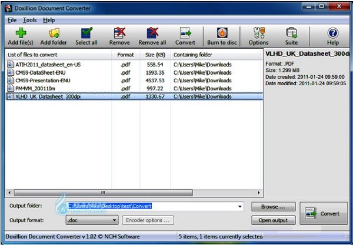The image size is (353, 245).
Task: Select the PM4VM_200110m file row
Action: point(134,88)
